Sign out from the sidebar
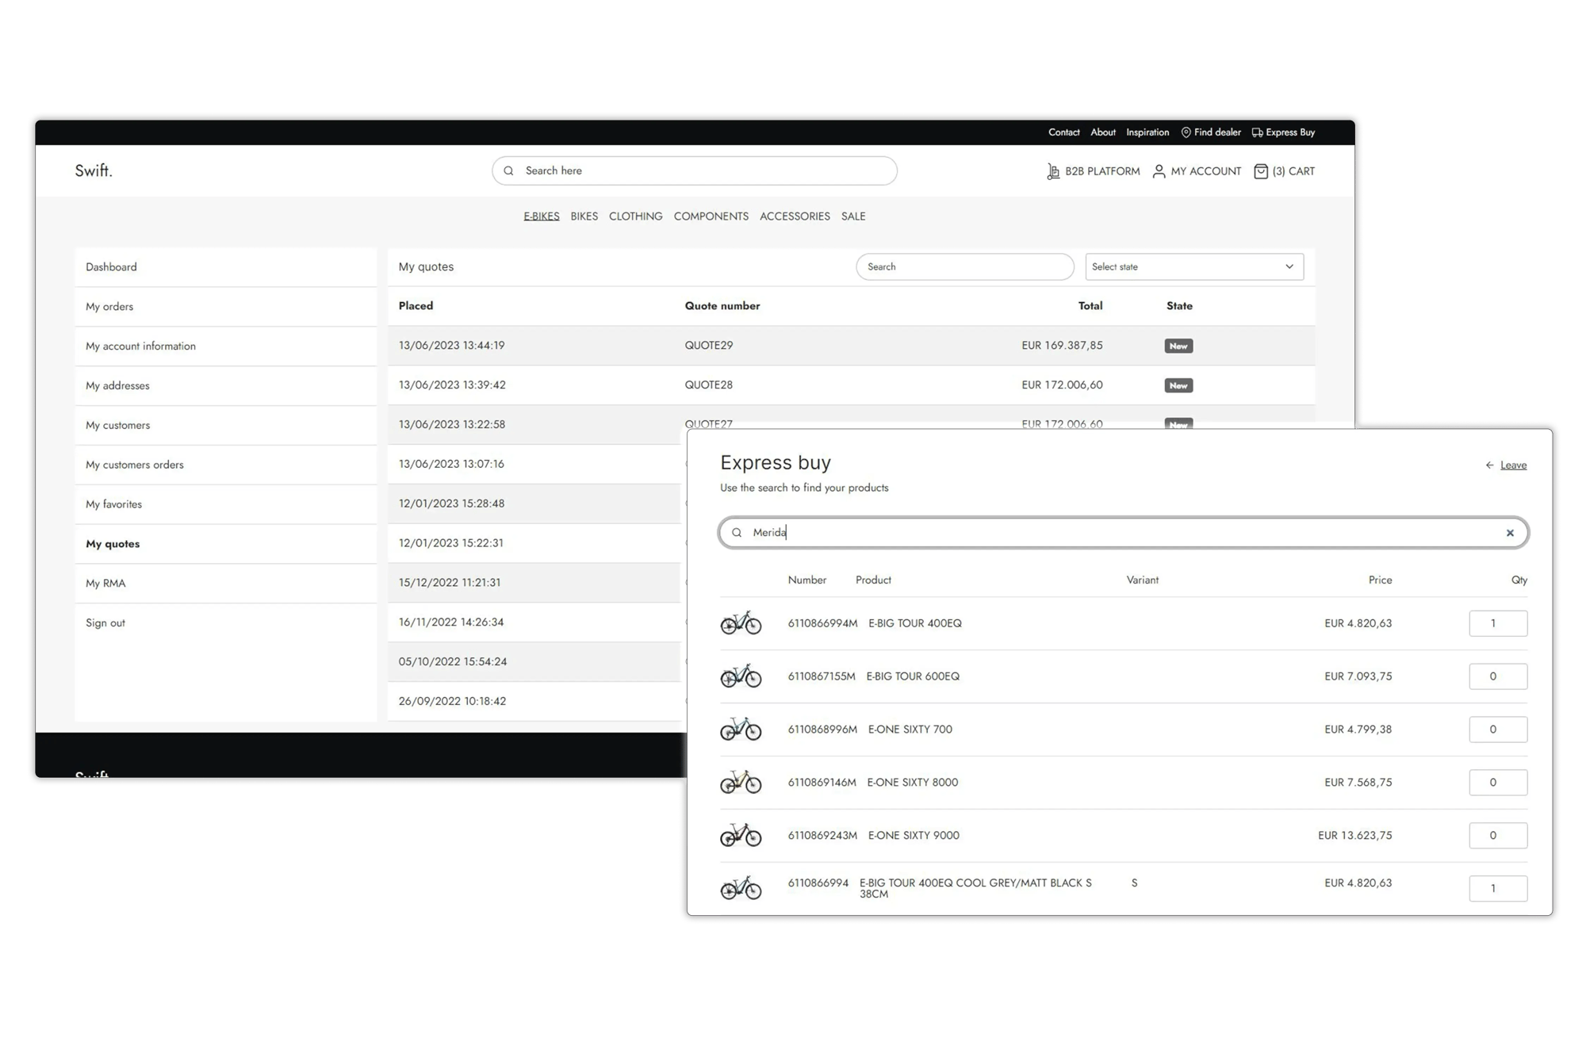1586x1057 pixels. tap(105, 622)
